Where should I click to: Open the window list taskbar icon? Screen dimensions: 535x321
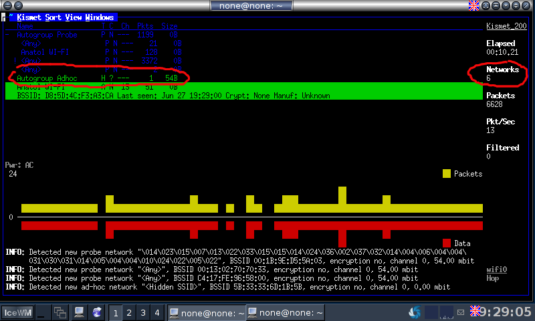coord(60,312)
